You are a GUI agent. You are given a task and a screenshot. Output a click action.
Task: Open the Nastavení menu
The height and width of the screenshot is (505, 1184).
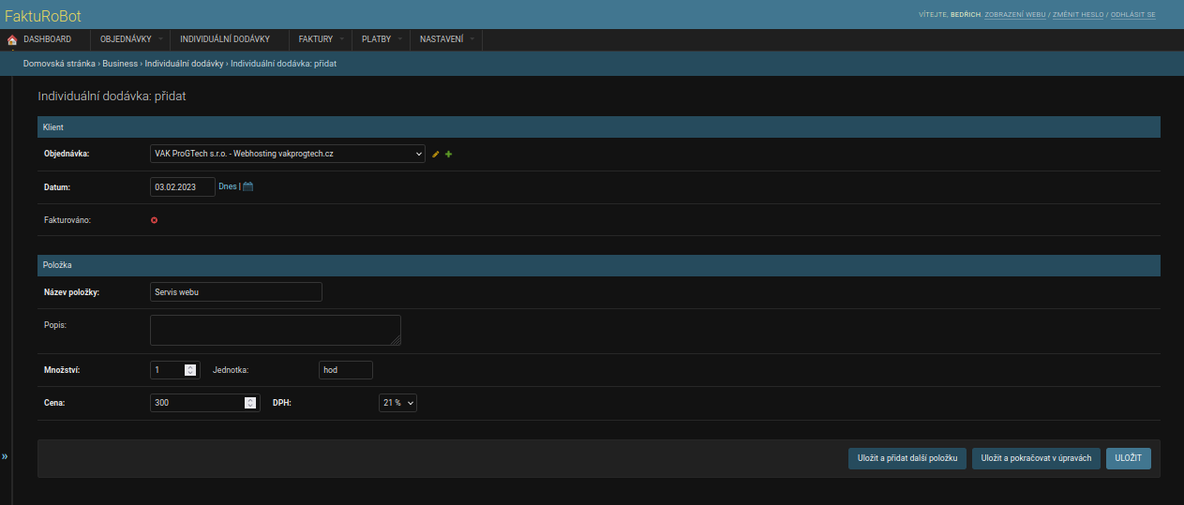pyautogui.click(x=446, y=39)
